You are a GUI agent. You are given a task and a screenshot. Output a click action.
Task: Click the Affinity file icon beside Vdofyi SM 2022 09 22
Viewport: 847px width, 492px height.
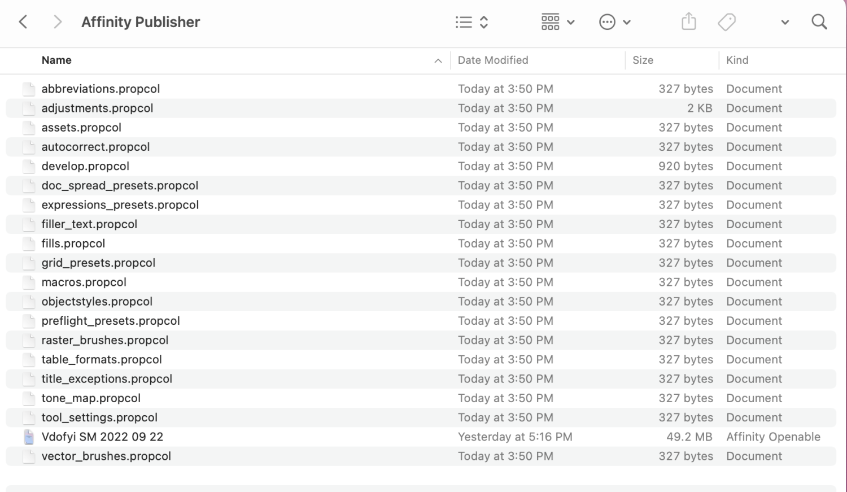(x=29, y=436)
